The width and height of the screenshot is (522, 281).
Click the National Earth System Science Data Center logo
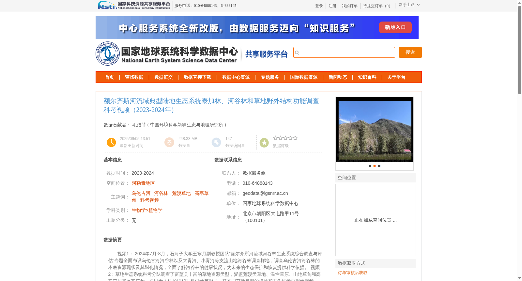[167, 54]
